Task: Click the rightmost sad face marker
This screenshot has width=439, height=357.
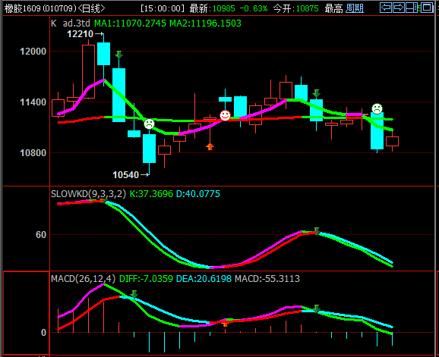Action: tap(377, 108)
